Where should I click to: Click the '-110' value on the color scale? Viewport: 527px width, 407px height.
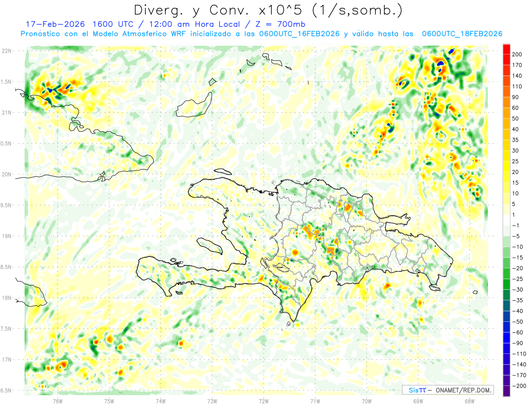pyautogui.click(x=518, y=354)
